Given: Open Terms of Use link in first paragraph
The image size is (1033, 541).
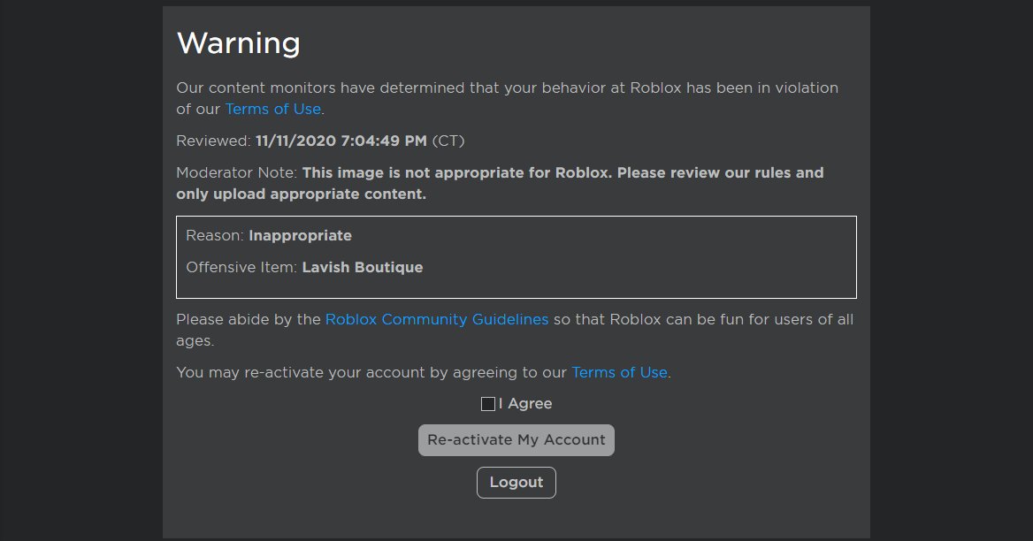Looking at the screenshot, I should [x=273, y=110].
